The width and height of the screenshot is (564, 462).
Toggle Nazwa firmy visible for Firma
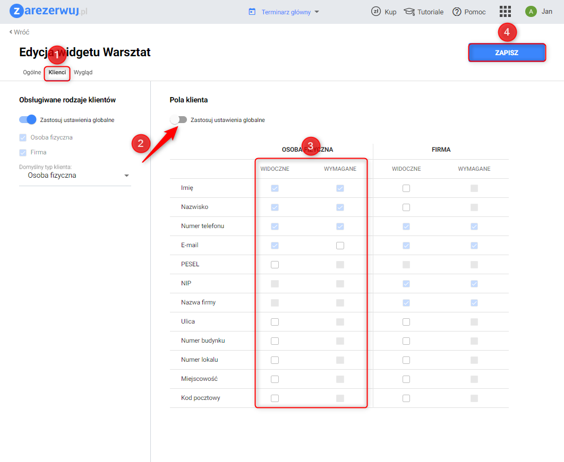coord(406,303)
